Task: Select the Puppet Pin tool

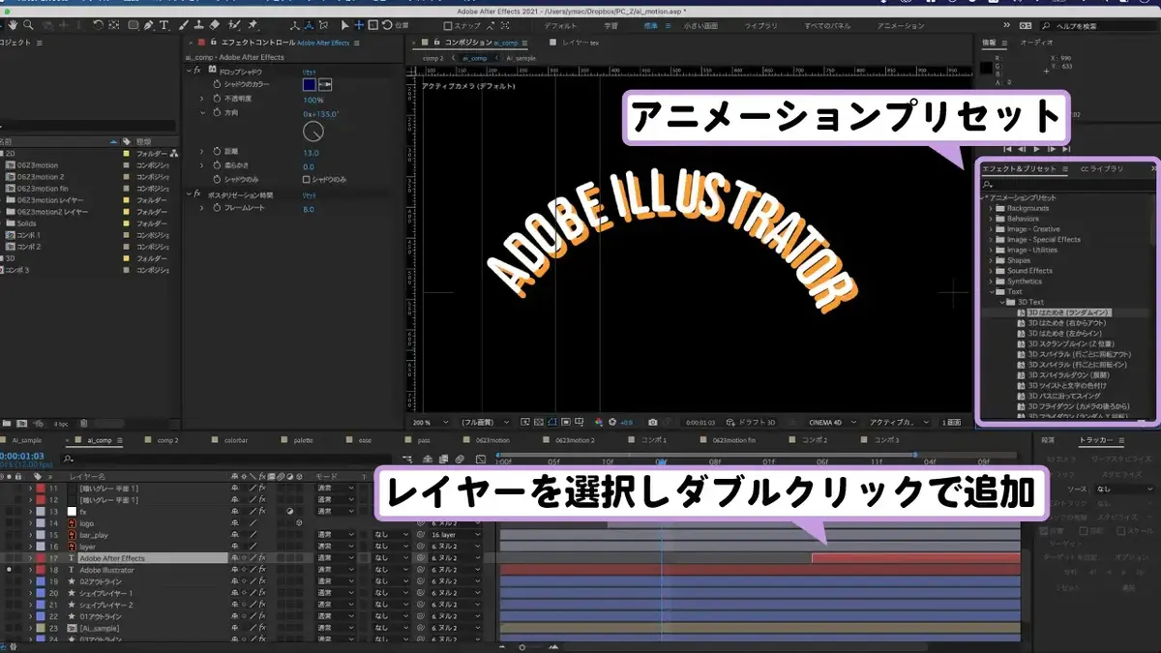Action: [253, 25]
